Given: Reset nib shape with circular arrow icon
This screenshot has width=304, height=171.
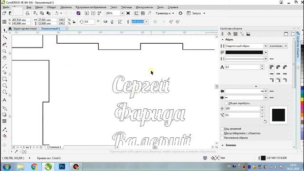Looking at the screenshot, I should click(265, 122).
